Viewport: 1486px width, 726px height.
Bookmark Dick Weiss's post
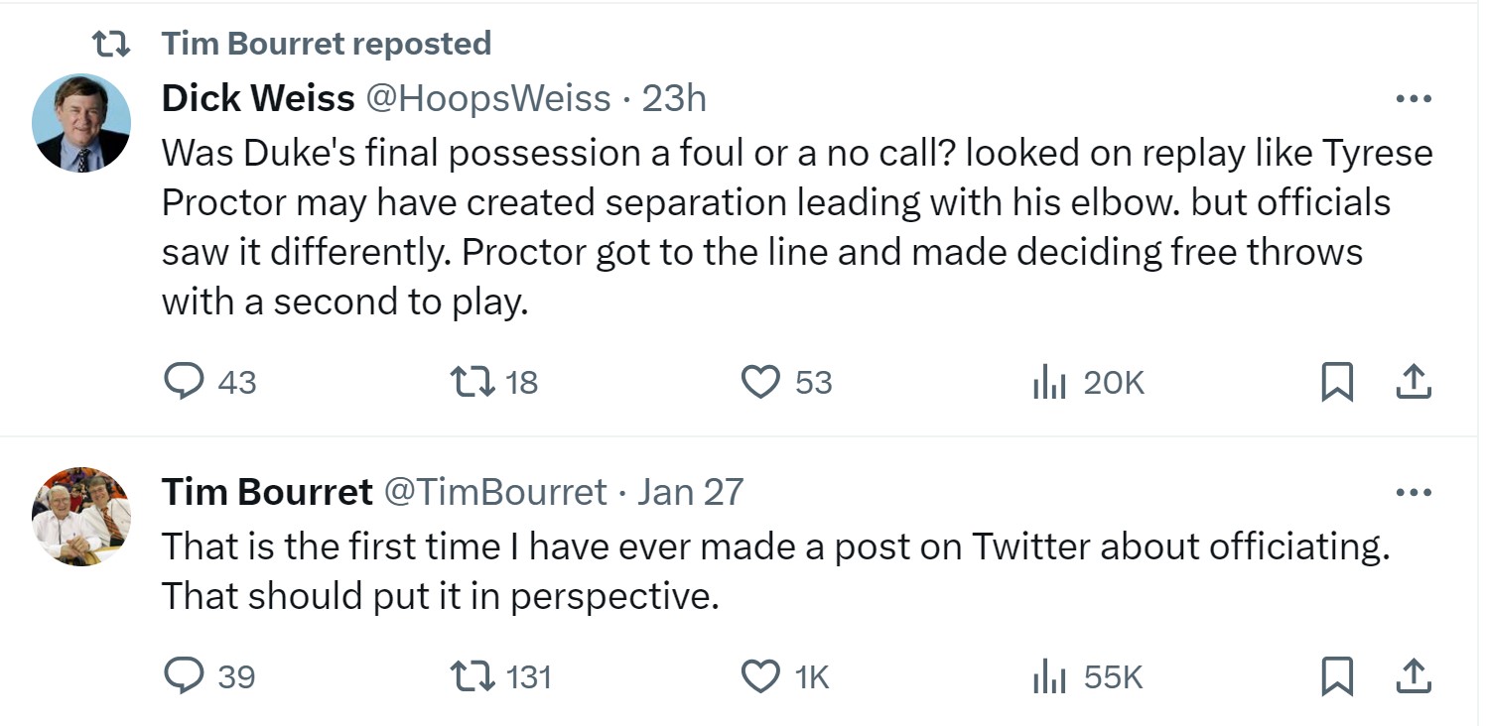(1336, 383)
